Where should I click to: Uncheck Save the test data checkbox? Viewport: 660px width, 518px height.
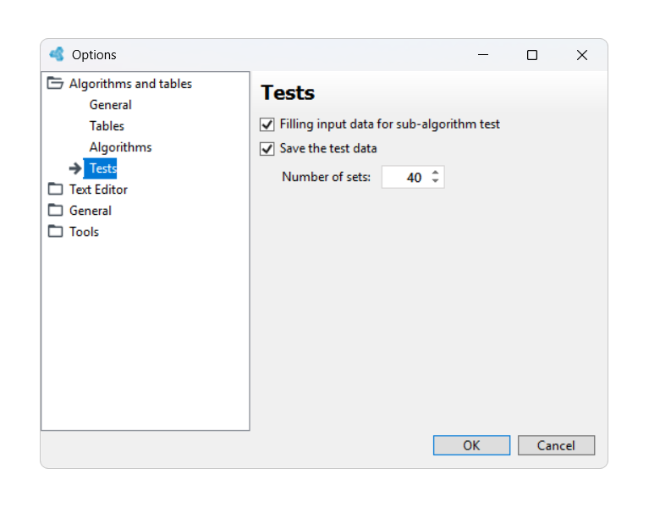click(267, 149)
